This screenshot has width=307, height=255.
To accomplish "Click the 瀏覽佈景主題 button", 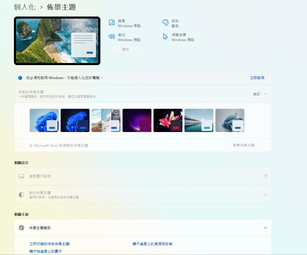I will coord(243,145).
